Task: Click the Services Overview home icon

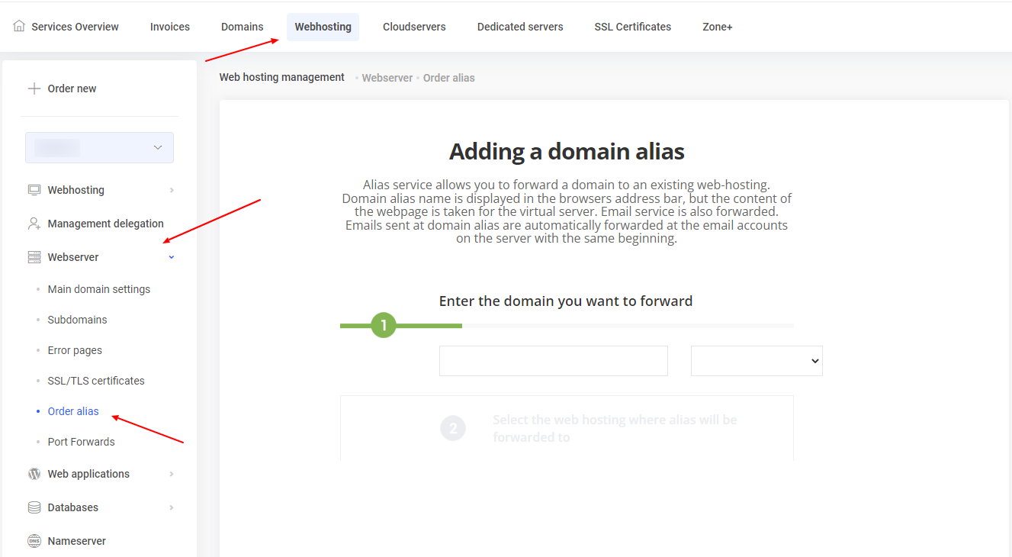Action: pyautogui.click(x=19, y=26)
